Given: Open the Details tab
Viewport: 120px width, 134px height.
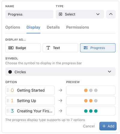Looking at the screenshot, I should [53, 27].
